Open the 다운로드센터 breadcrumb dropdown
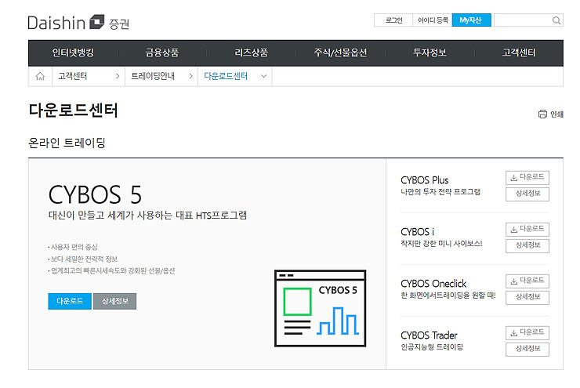580x388 pixels. [x=263, y=76]
